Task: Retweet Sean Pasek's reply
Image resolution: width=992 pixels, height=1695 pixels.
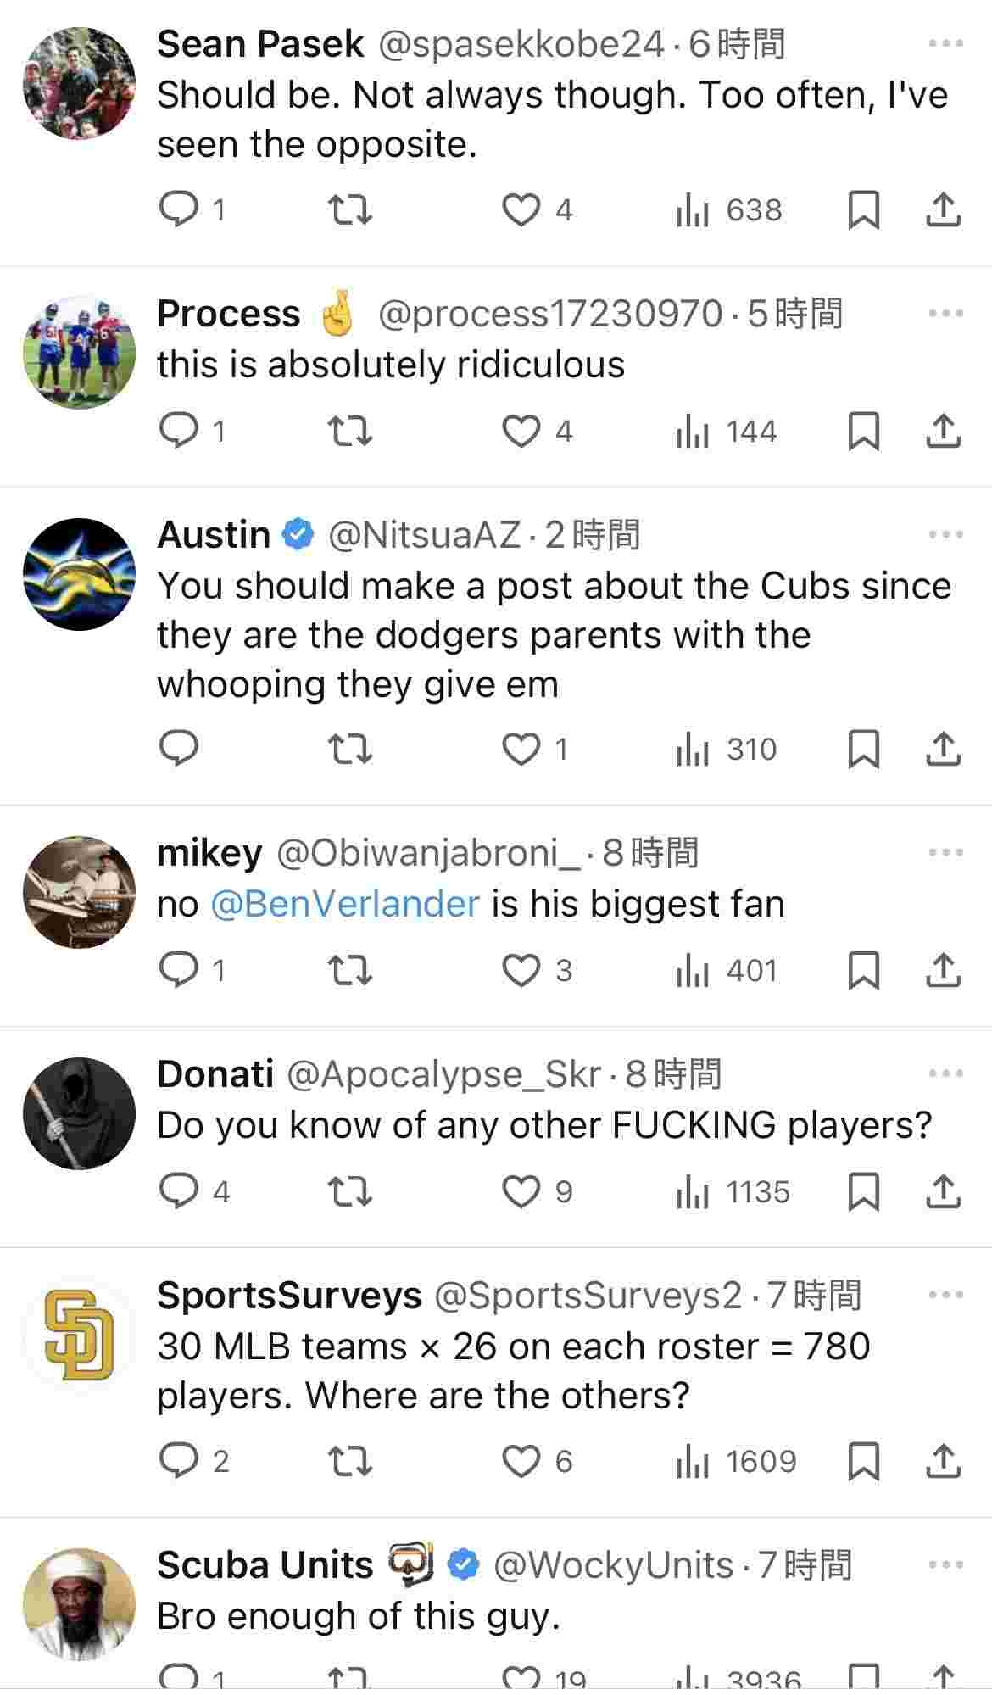Action: coord(349,209)
